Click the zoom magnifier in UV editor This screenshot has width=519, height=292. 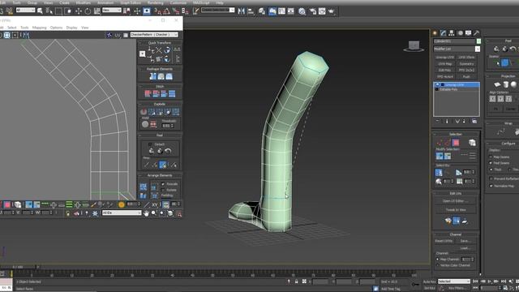(154, 213)
